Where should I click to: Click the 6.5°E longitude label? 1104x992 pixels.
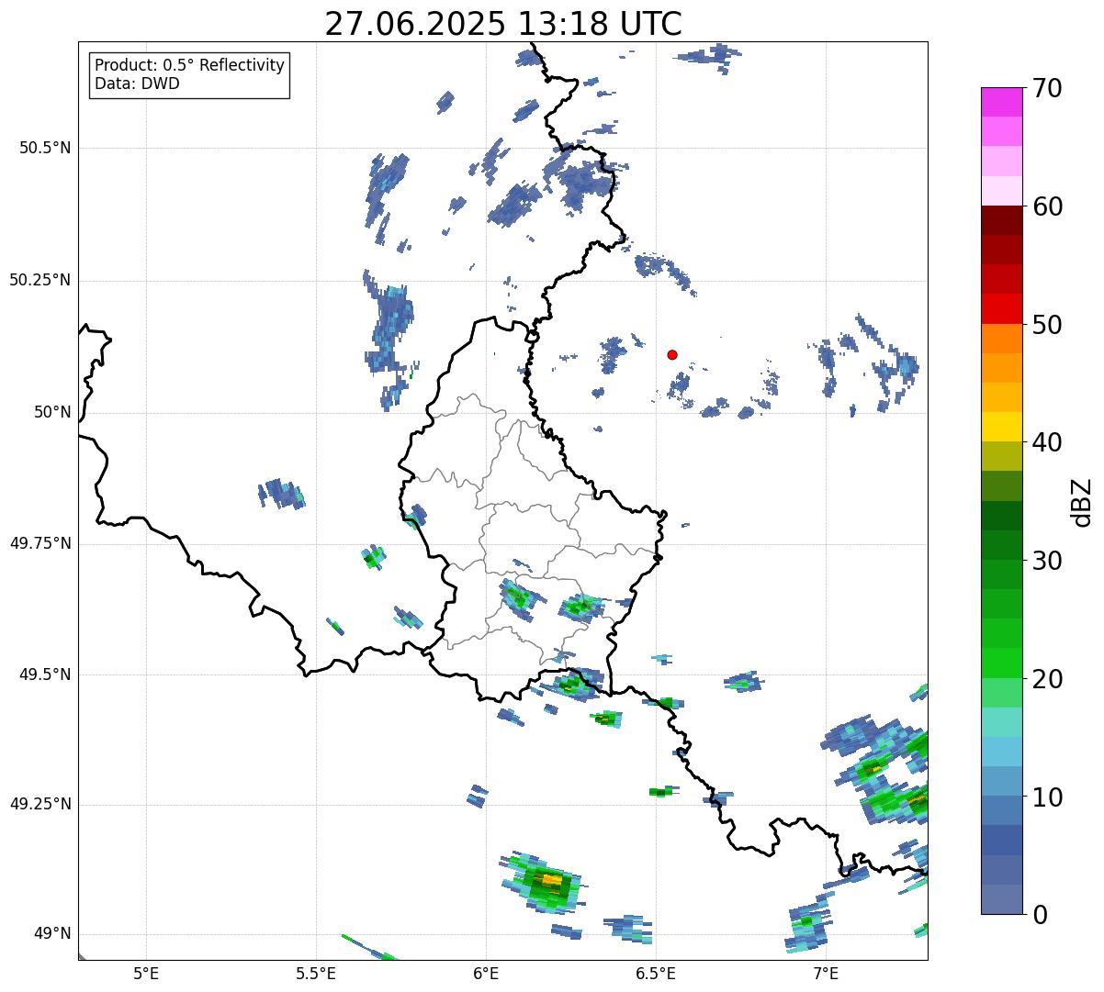pyautogui.click(x=656, y=973)
